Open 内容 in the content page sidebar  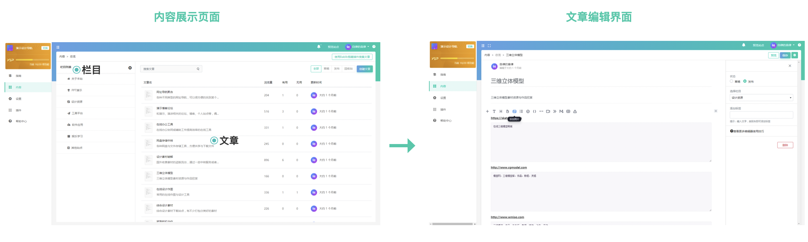(x=28, y=87)
